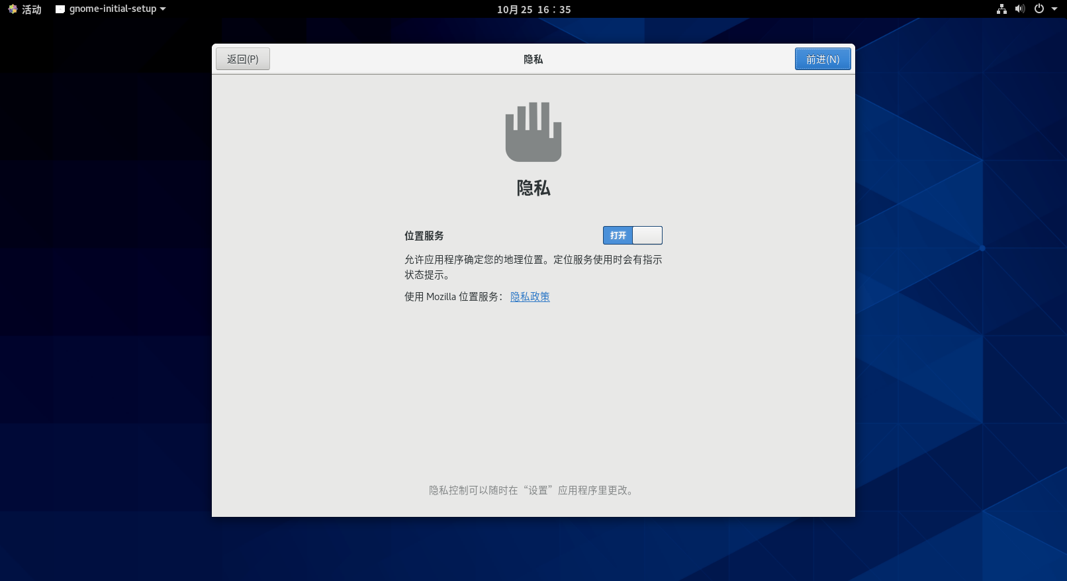This screenshot has width=1067, height=581.
Task: Click the volume speaker icon
Action: [x=1020, y=9]
